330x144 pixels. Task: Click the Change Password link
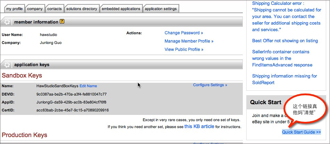(x=184, y=33)
